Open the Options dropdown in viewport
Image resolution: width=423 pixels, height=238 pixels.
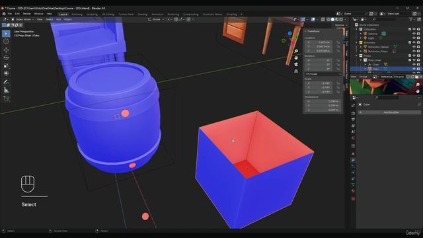[341, 25]
